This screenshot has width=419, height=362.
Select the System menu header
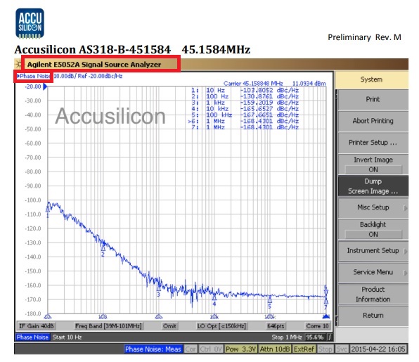[371, 79]
